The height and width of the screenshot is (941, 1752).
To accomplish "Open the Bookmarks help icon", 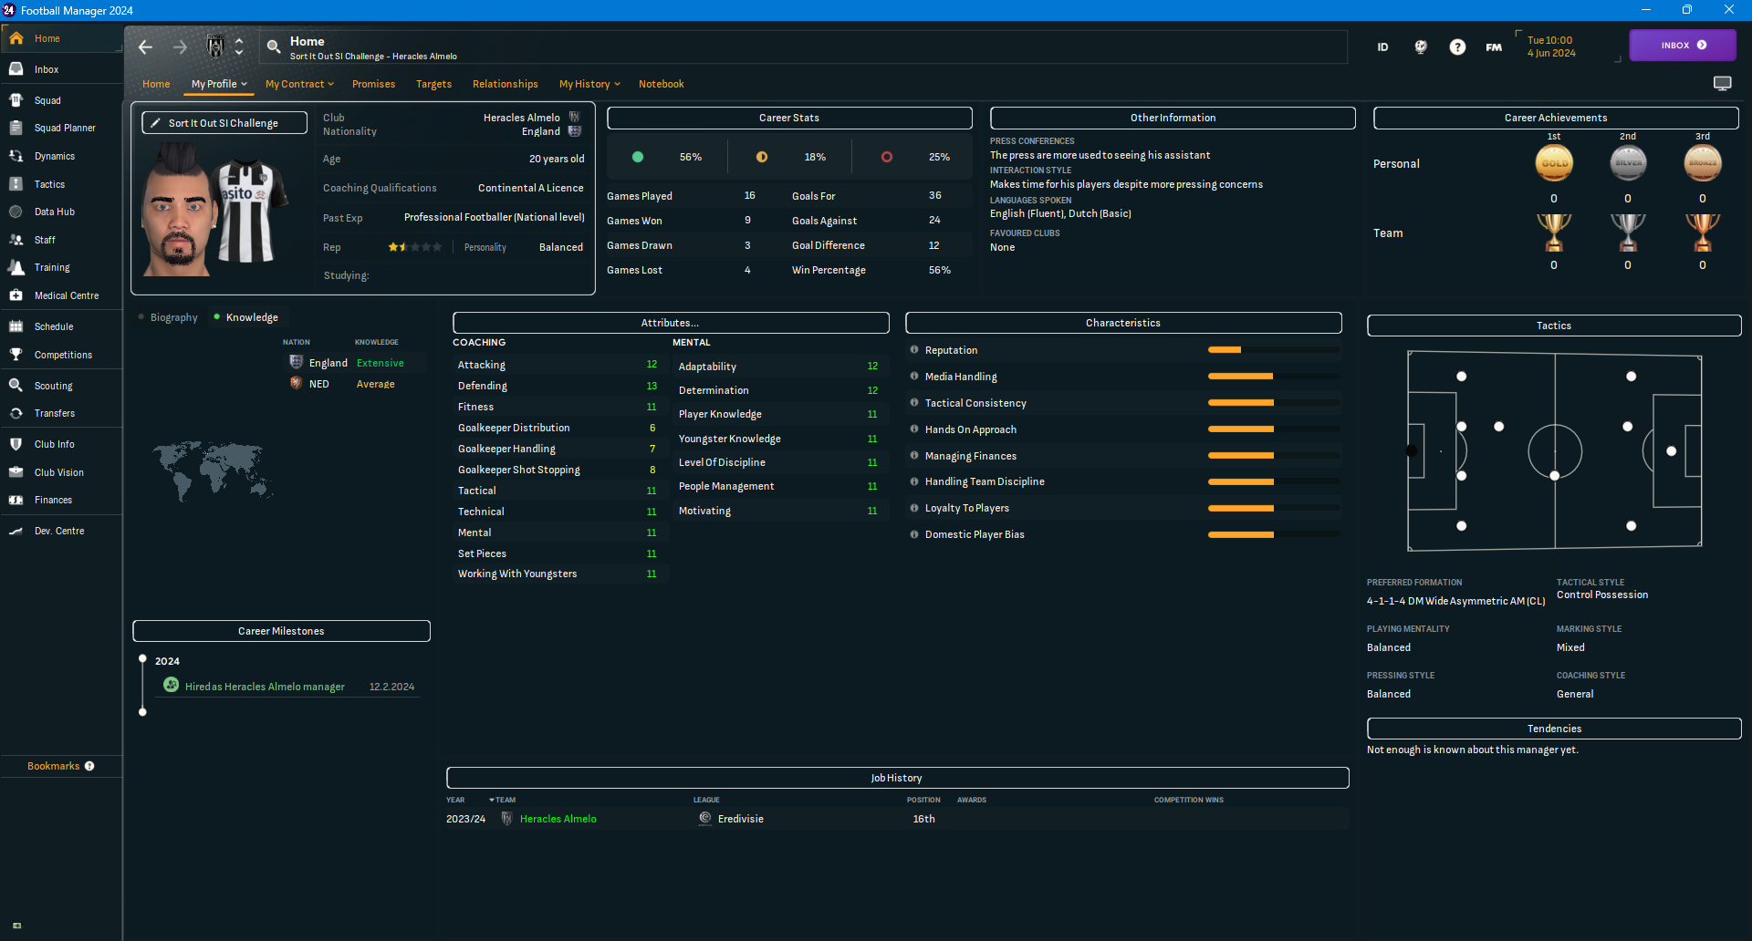I will [89, 766].
